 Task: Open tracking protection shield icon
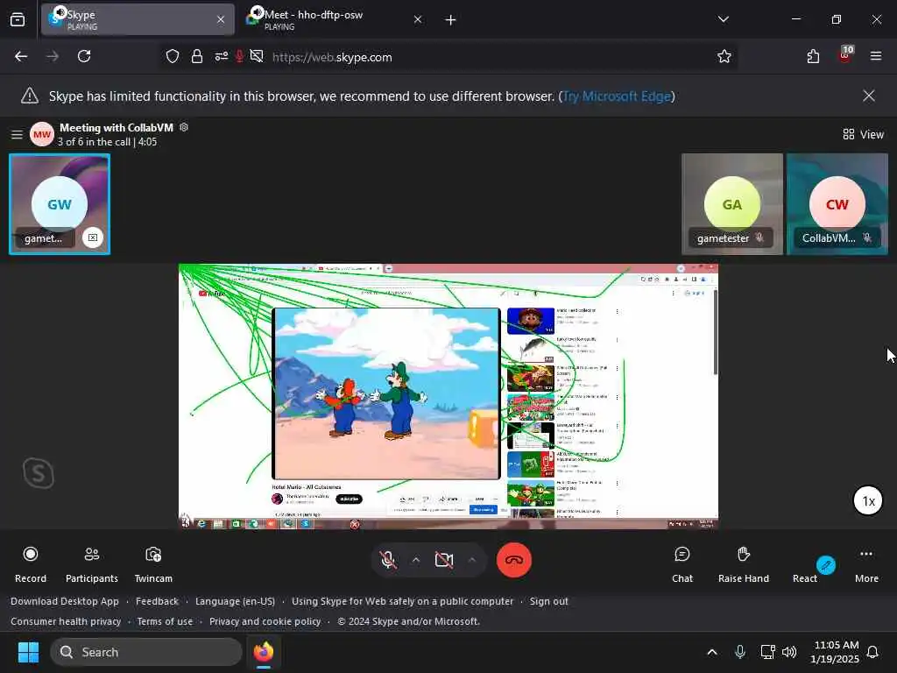173,56
